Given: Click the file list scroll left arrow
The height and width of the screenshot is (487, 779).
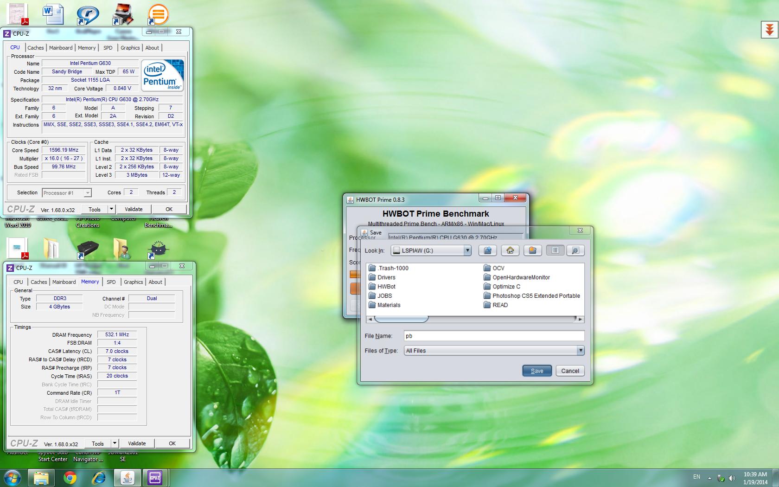Looking at the screenshot, I should 370,319.
